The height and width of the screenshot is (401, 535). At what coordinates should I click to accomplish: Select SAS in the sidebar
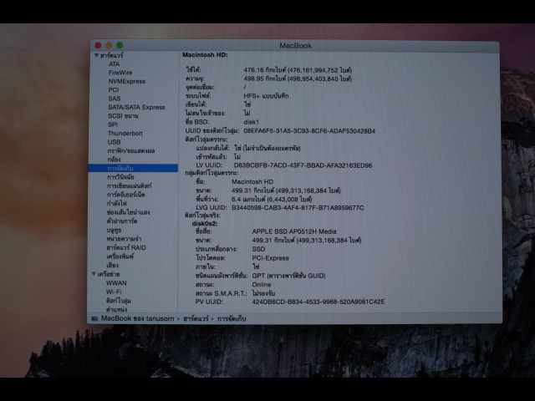click(115, 99)
